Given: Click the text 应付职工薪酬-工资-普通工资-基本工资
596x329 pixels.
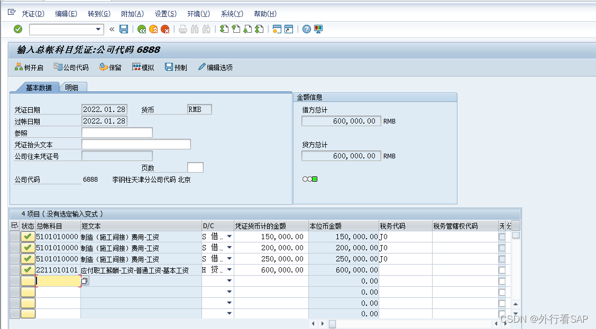Looking at the screenshot, I should 135,270.
